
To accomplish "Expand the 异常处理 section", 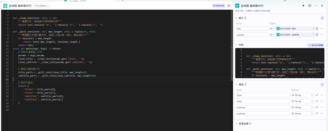I will coord(237,124).
